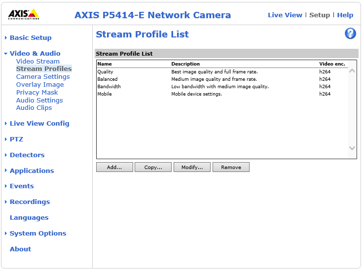This screenshot has width=363, height=272.
Task: Select the Bandwidth profile row
Action: point(222,87)
